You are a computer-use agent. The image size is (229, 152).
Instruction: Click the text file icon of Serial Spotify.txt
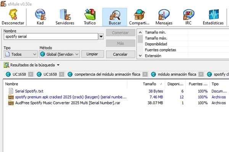(x=11, y=91)
